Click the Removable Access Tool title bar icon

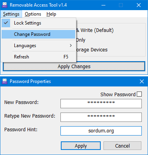tap(5, 5)
